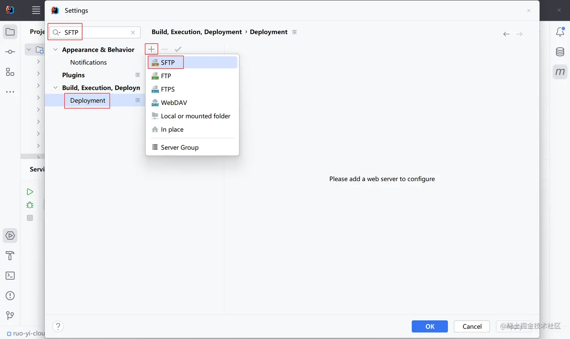The width and height of the screenshot is (570, 339).
Task: Select Local or mounted folder option
Action: (x=192, y=116)
